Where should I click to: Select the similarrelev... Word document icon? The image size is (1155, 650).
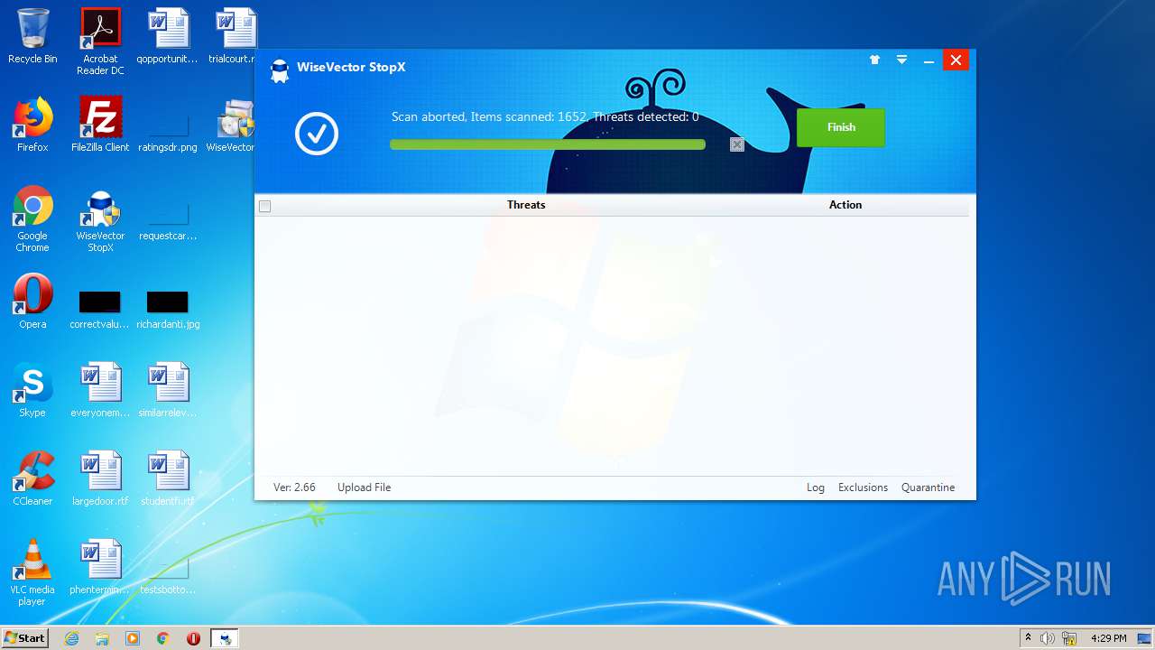[168, 390]
